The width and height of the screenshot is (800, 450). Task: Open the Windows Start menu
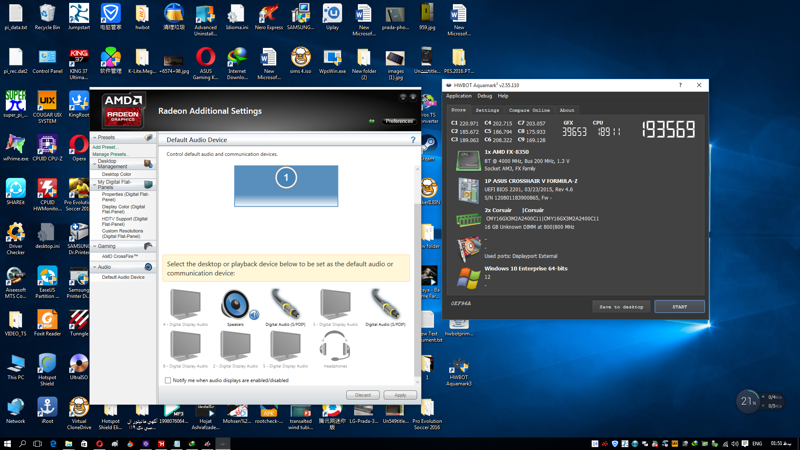[7, 444]
